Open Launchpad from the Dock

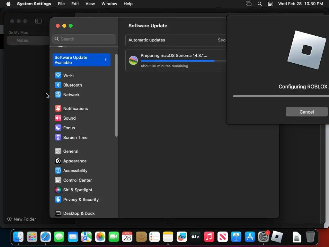[32, 237]
